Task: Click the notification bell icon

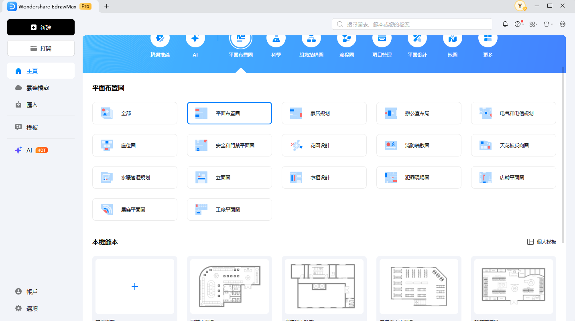Action: (505, 24)
